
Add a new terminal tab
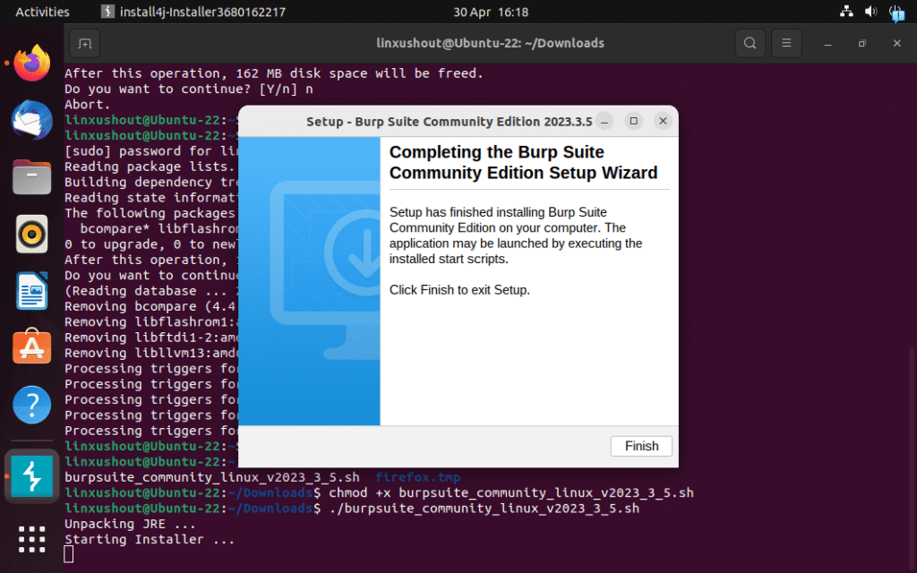pyautogui.click(x=84, y=42)
